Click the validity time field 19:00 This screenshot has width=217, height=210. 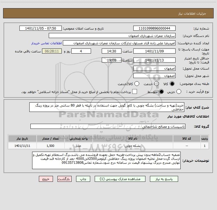click(112, 60)
